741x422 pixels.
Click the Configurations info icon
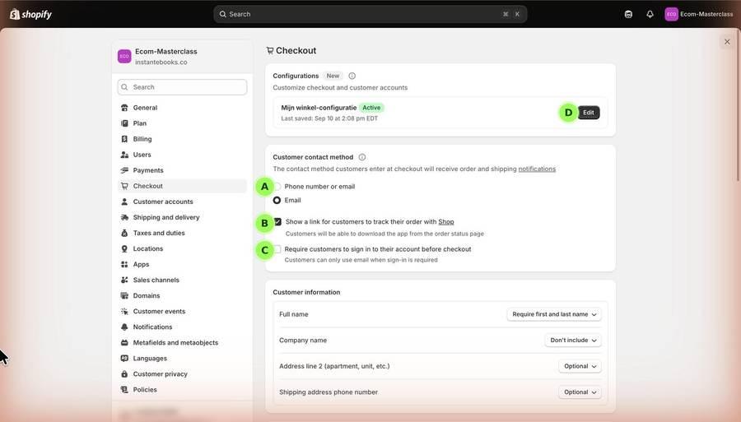[x=352, y=76]
